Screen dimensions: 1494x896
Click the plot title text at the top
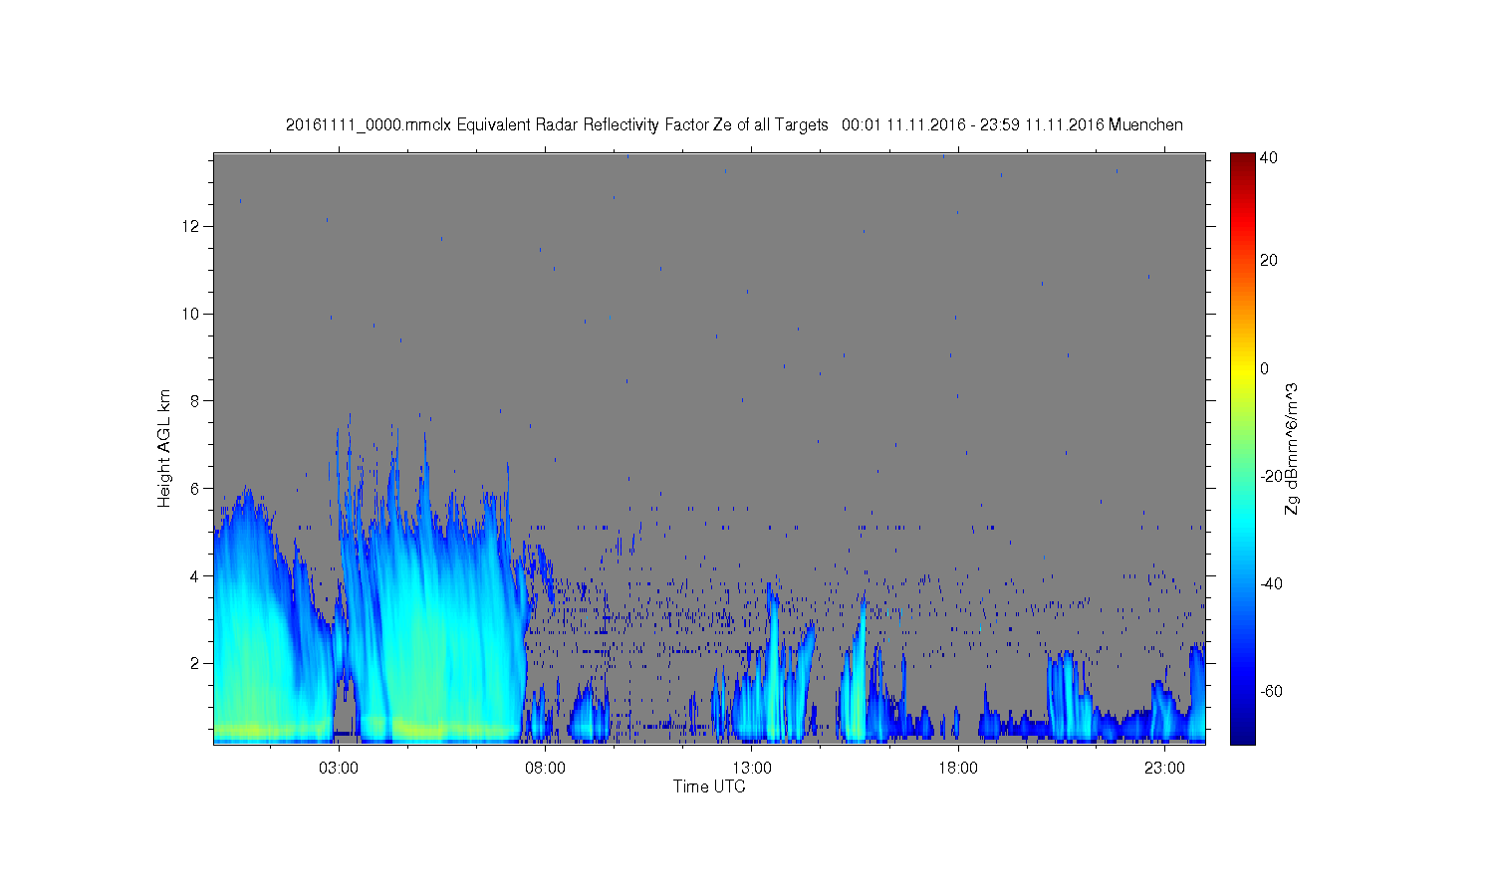(x=734, y=124)
